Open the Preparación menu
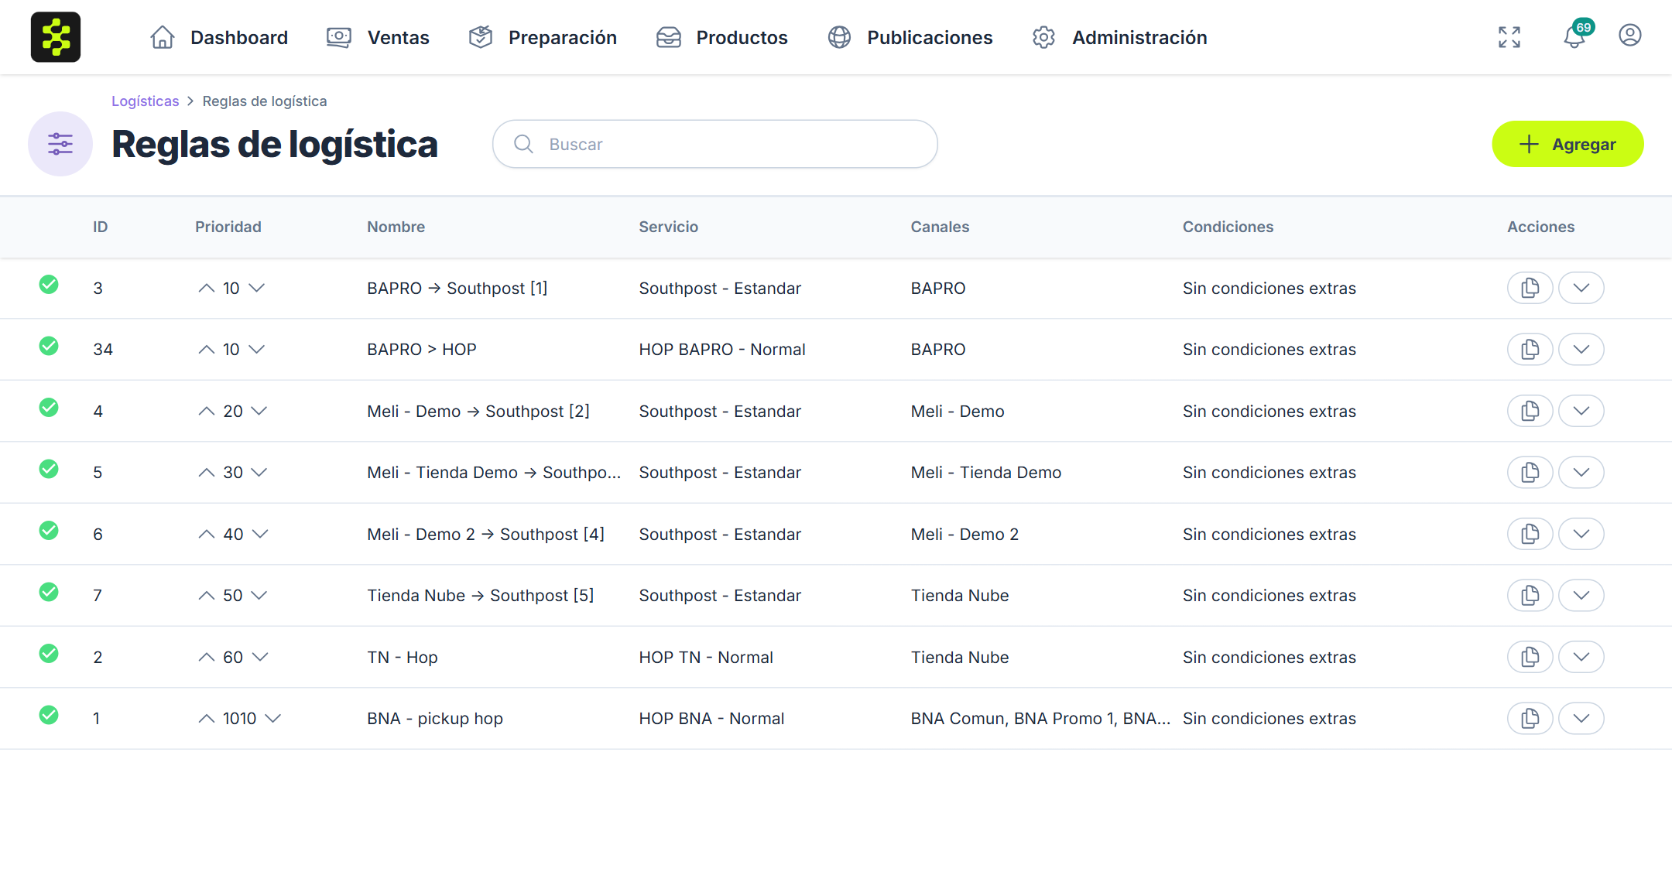The image size is (1672, 882). point(543,37)
